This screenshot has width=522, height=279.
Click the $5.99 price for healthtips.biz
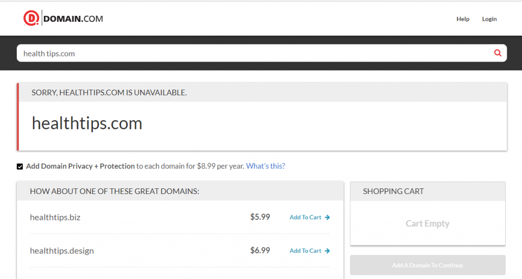coord(260,217)
